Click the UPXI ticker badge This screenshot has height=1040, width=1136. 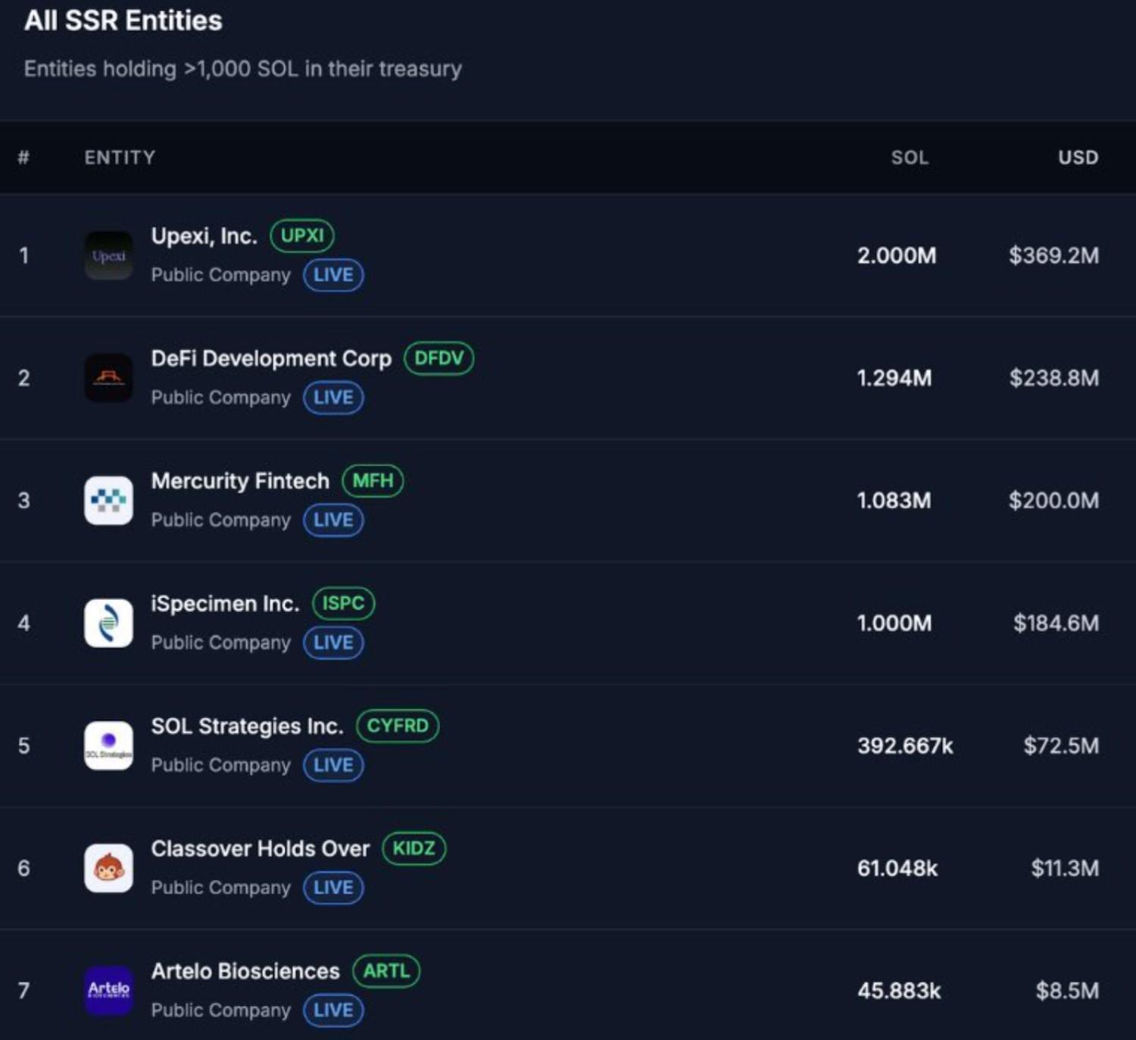tap(302, 236)
